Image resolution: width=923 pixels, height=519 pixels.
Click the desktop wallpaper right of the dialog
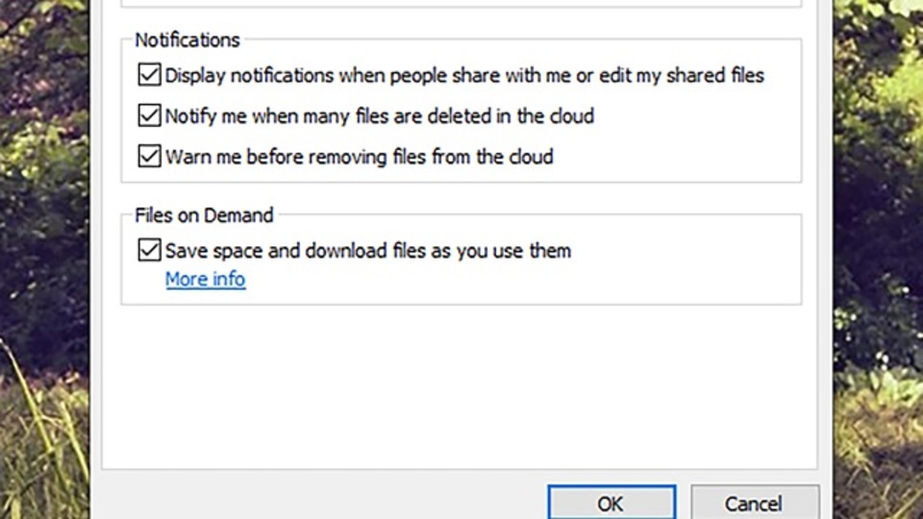tap(878, 259)
